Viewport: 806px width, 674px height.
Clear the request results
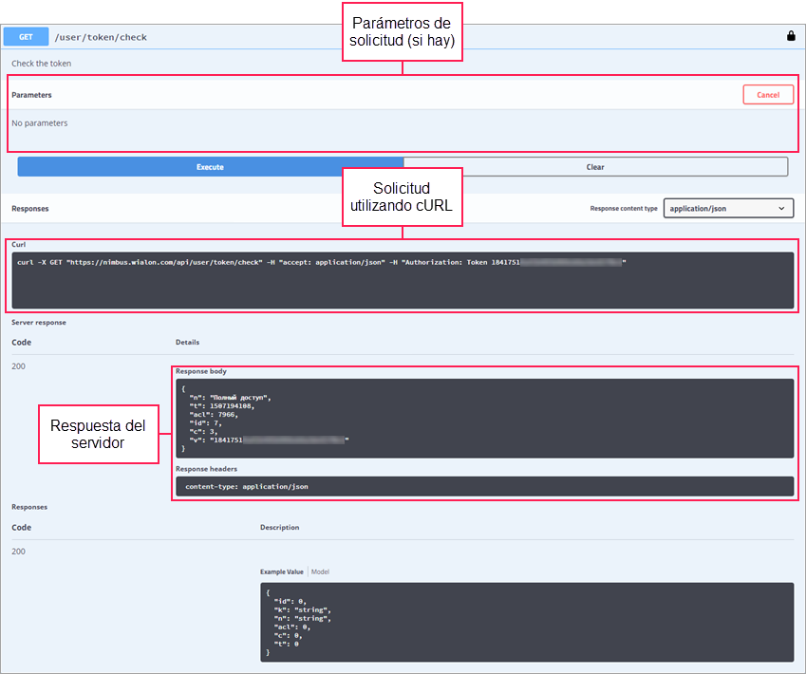(595, 167)
